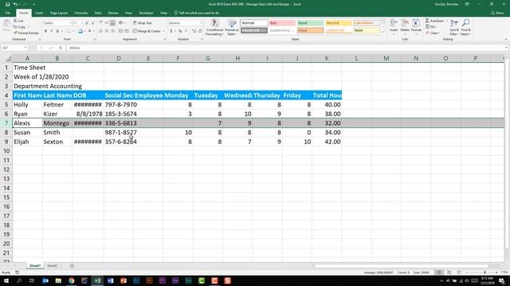
Task: Click the Accounting dollar format icon
Action: click(171, 31)
